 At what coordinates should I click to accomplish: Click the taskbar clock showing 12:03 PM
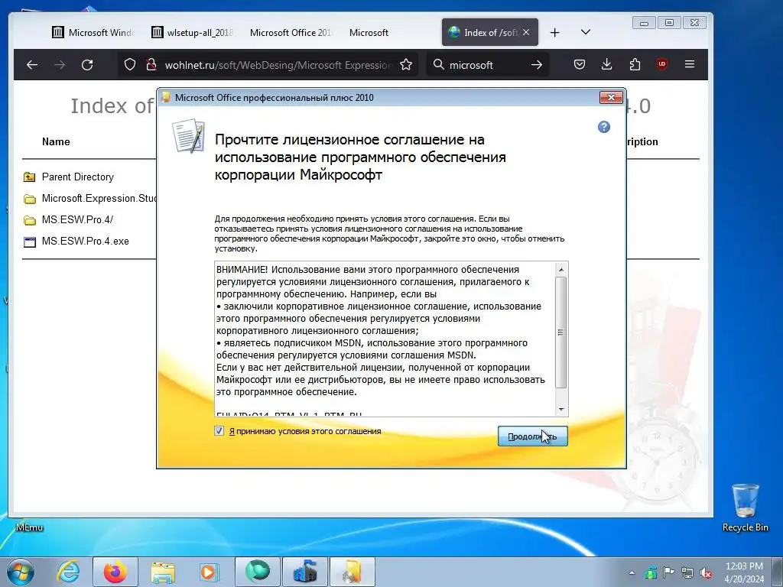(744, 572)
